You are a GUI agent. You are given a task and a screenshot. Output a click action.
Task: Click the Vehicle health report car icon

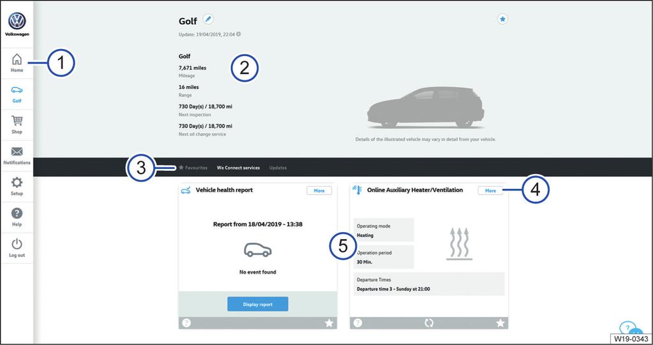click(186, 190)
